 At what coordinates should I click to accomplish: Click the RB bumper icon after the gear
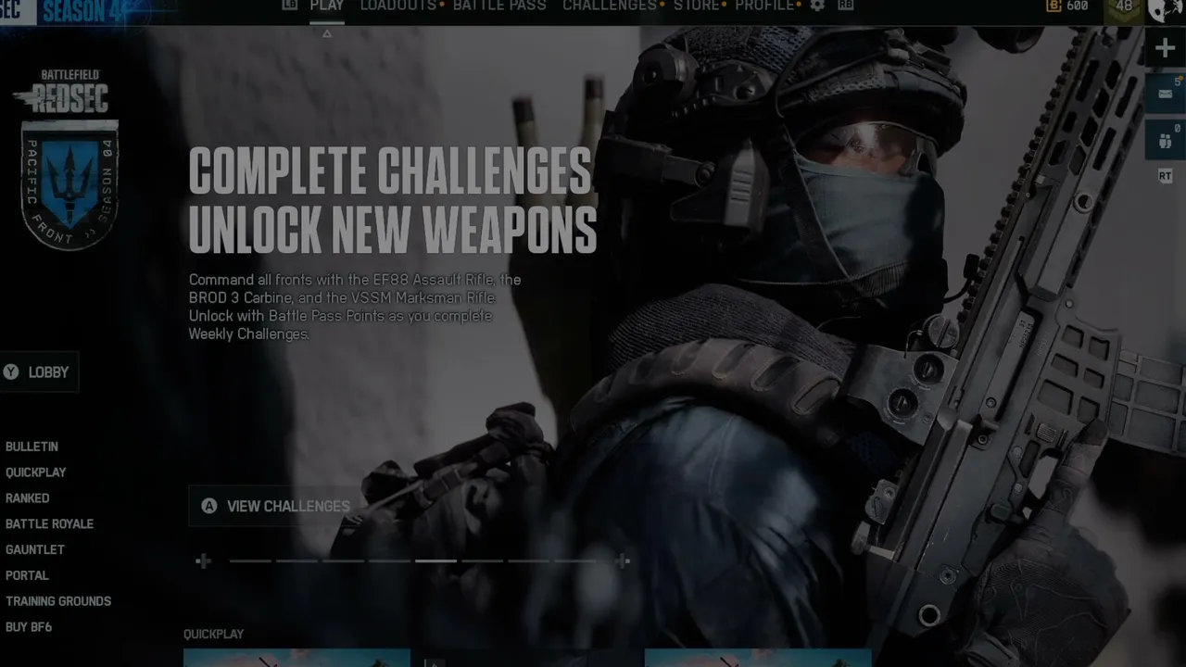[845, 6]
